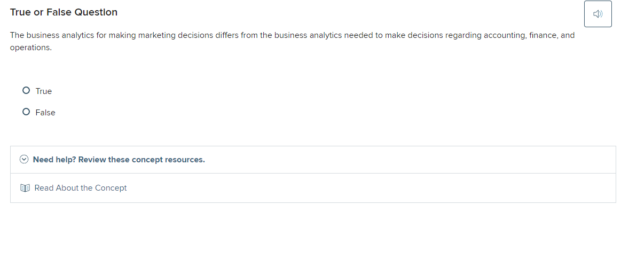Click the word "accounting," in the question

505,35
